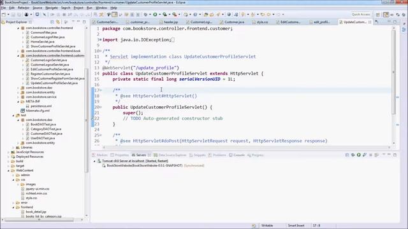Close the UpdateCustom... editor tab
Viewport: 408px width, 229px height.
point(370,22)
